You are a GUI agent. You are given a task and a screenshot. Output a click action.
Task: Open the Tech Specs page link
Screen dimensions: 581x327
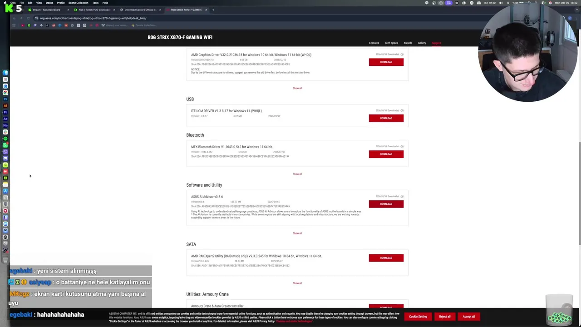[391, 43]
